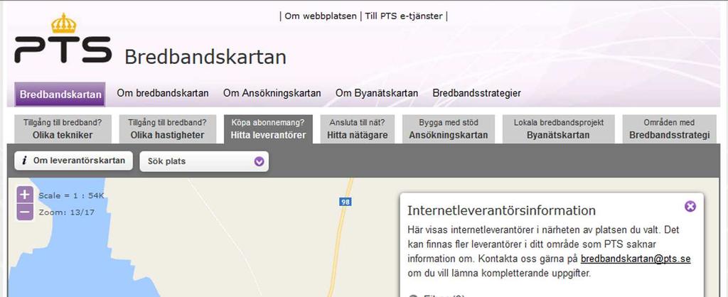728x297 pixels.
Task: Zoom out the map with minus button
Action: [25, 212]
